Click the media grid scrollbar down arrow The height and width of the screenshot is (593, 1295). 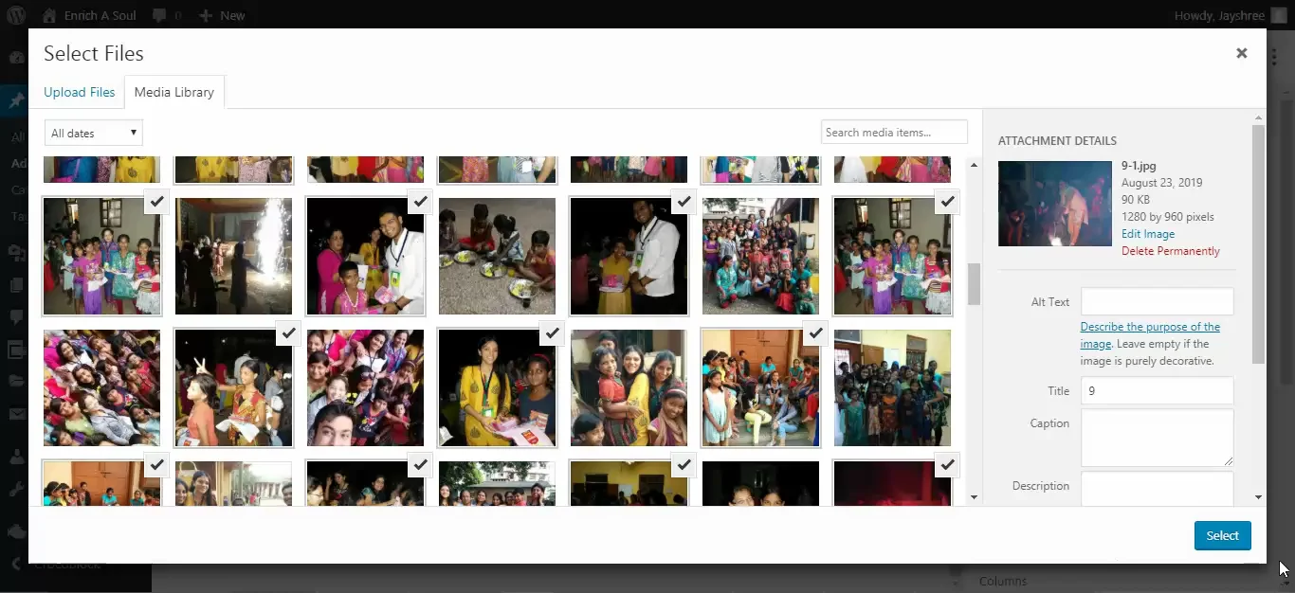(974, 496)
